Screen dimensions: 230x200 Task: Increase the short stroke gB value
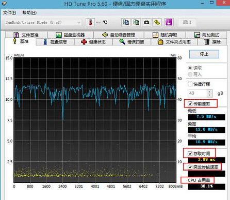coord(209,91)
